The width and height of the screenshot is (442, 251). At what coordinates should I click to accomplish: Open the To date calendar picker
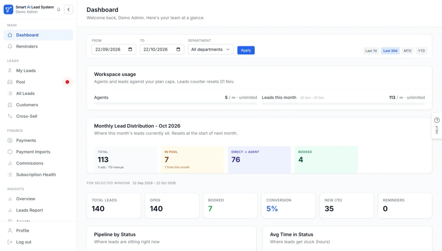point(178,49)
